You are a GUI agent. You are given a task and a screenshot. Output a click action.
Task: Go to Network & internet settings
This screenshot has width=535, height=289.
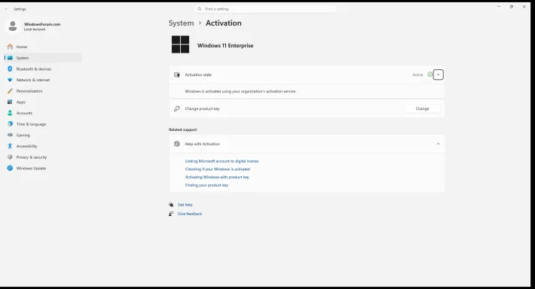click(44, 80)
